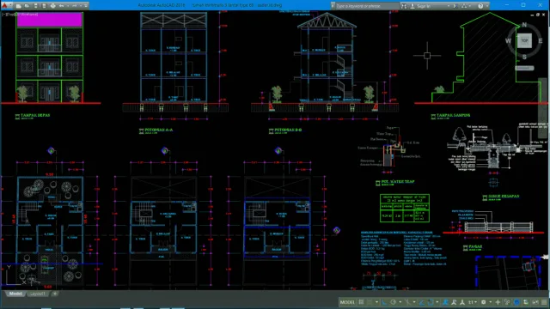
Task: Click the E compass letter on ViewCube
Action: 541,41
